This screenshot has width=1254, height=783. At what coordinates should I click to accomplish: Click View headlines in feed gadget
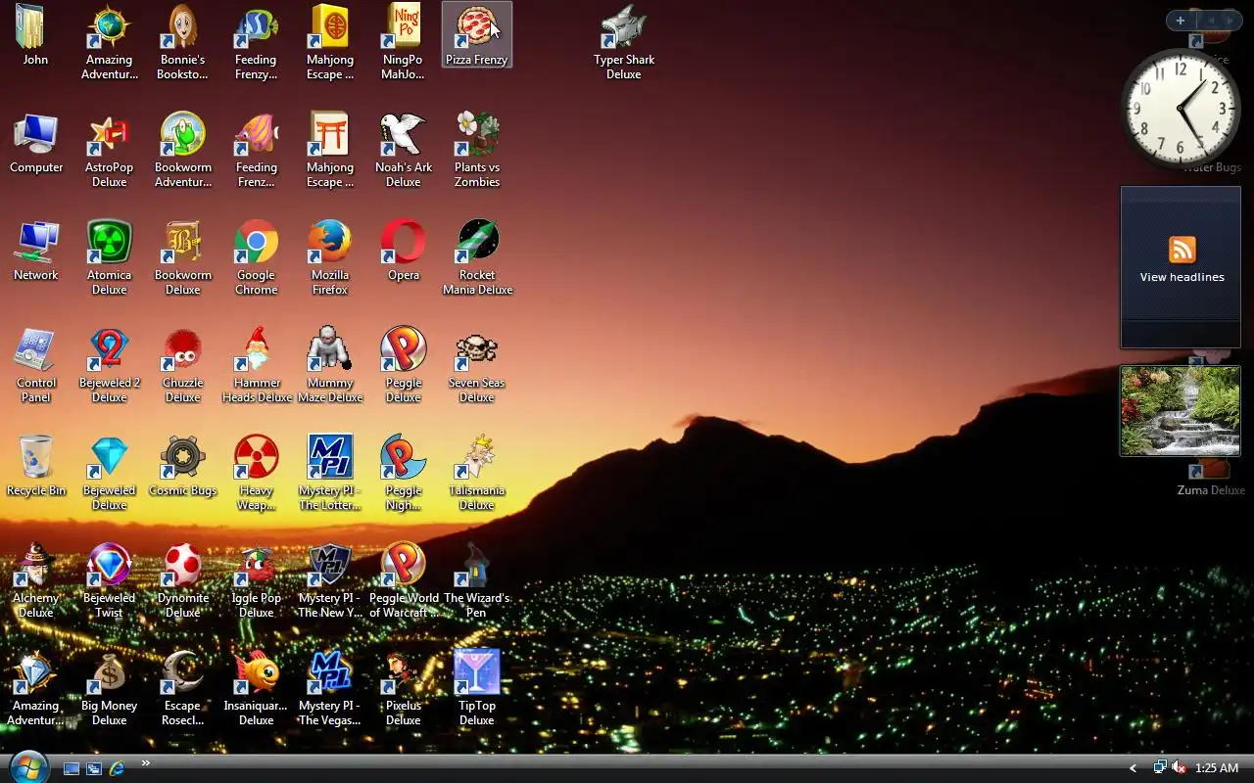[x=1182, y=277]
